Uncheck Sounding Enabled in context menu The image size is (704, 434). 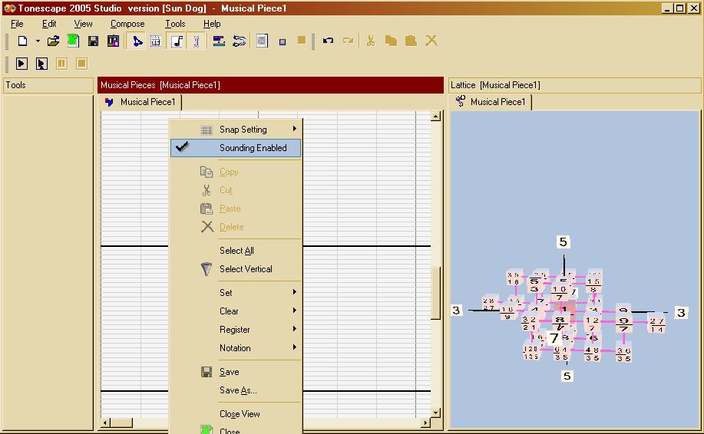pyautogui.click(x=236, y=148)
